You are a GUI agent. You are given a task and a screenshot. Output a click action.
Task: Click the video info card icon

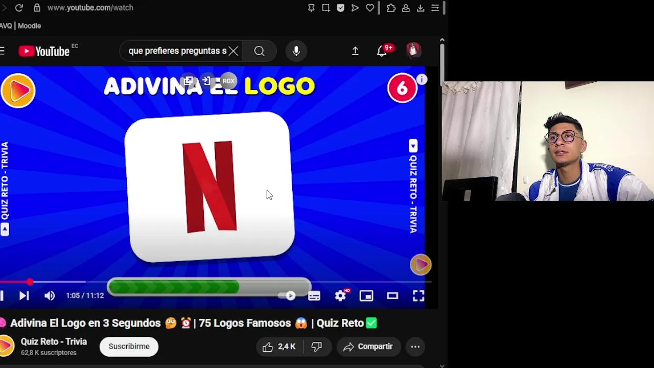[422, 79]
